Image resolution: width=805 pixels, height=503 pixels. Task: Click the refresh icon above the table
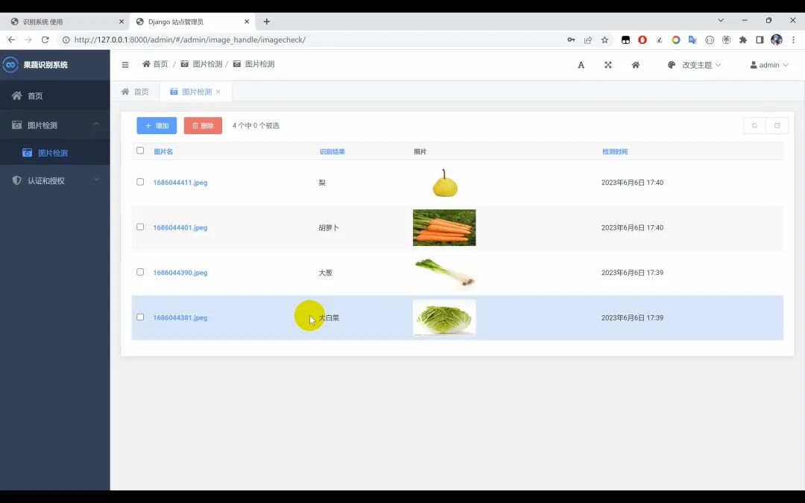(x=754, y=125)
